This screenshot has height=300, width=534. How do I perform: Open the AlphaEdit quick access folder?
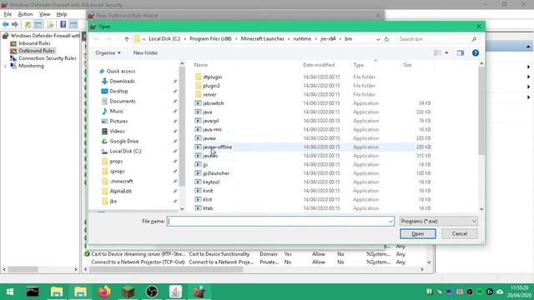120,192
